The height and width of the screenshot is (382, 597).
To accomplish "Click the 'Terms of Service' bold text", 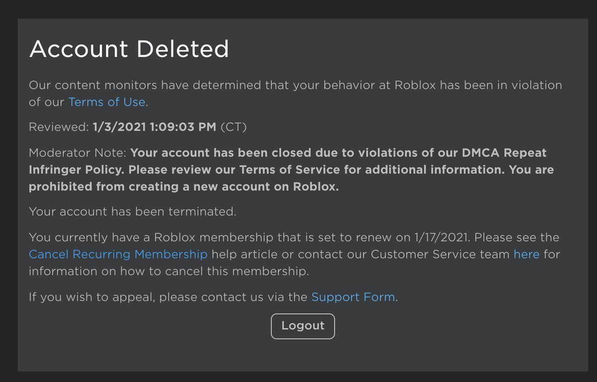I will tap(290, 170).
